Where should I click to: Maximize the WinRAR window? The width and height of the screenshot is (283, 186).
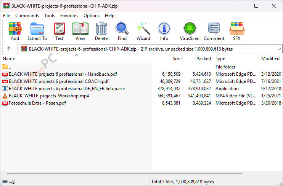point(256,6)
